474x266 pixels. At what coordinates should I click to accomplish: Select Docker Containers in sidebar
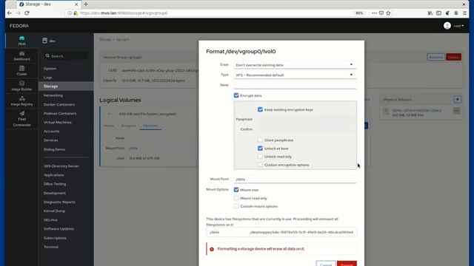(x=59, y=104)
